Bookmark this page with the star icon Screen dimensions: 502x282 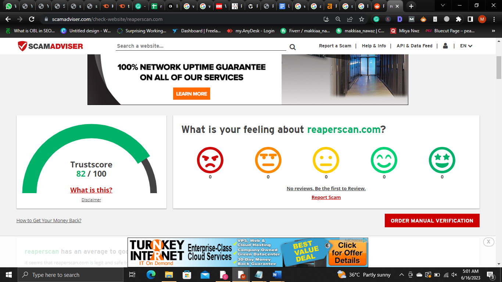click(x=362, y=19)
